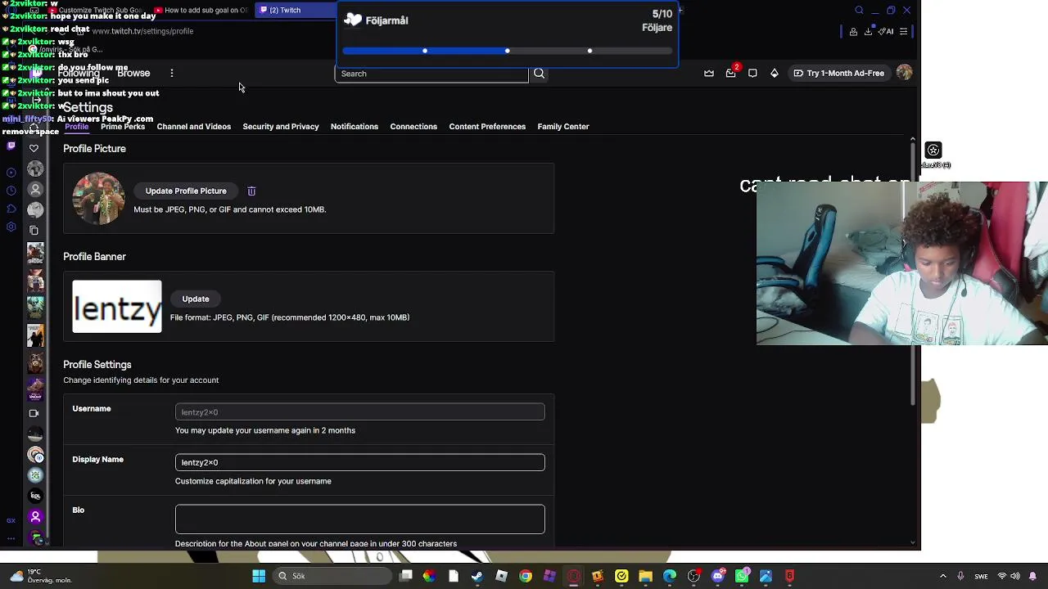Open Roblox from the taskbar
Image resolution: width=1048 pixels, height=589 pixels.
tap(502, 576)
